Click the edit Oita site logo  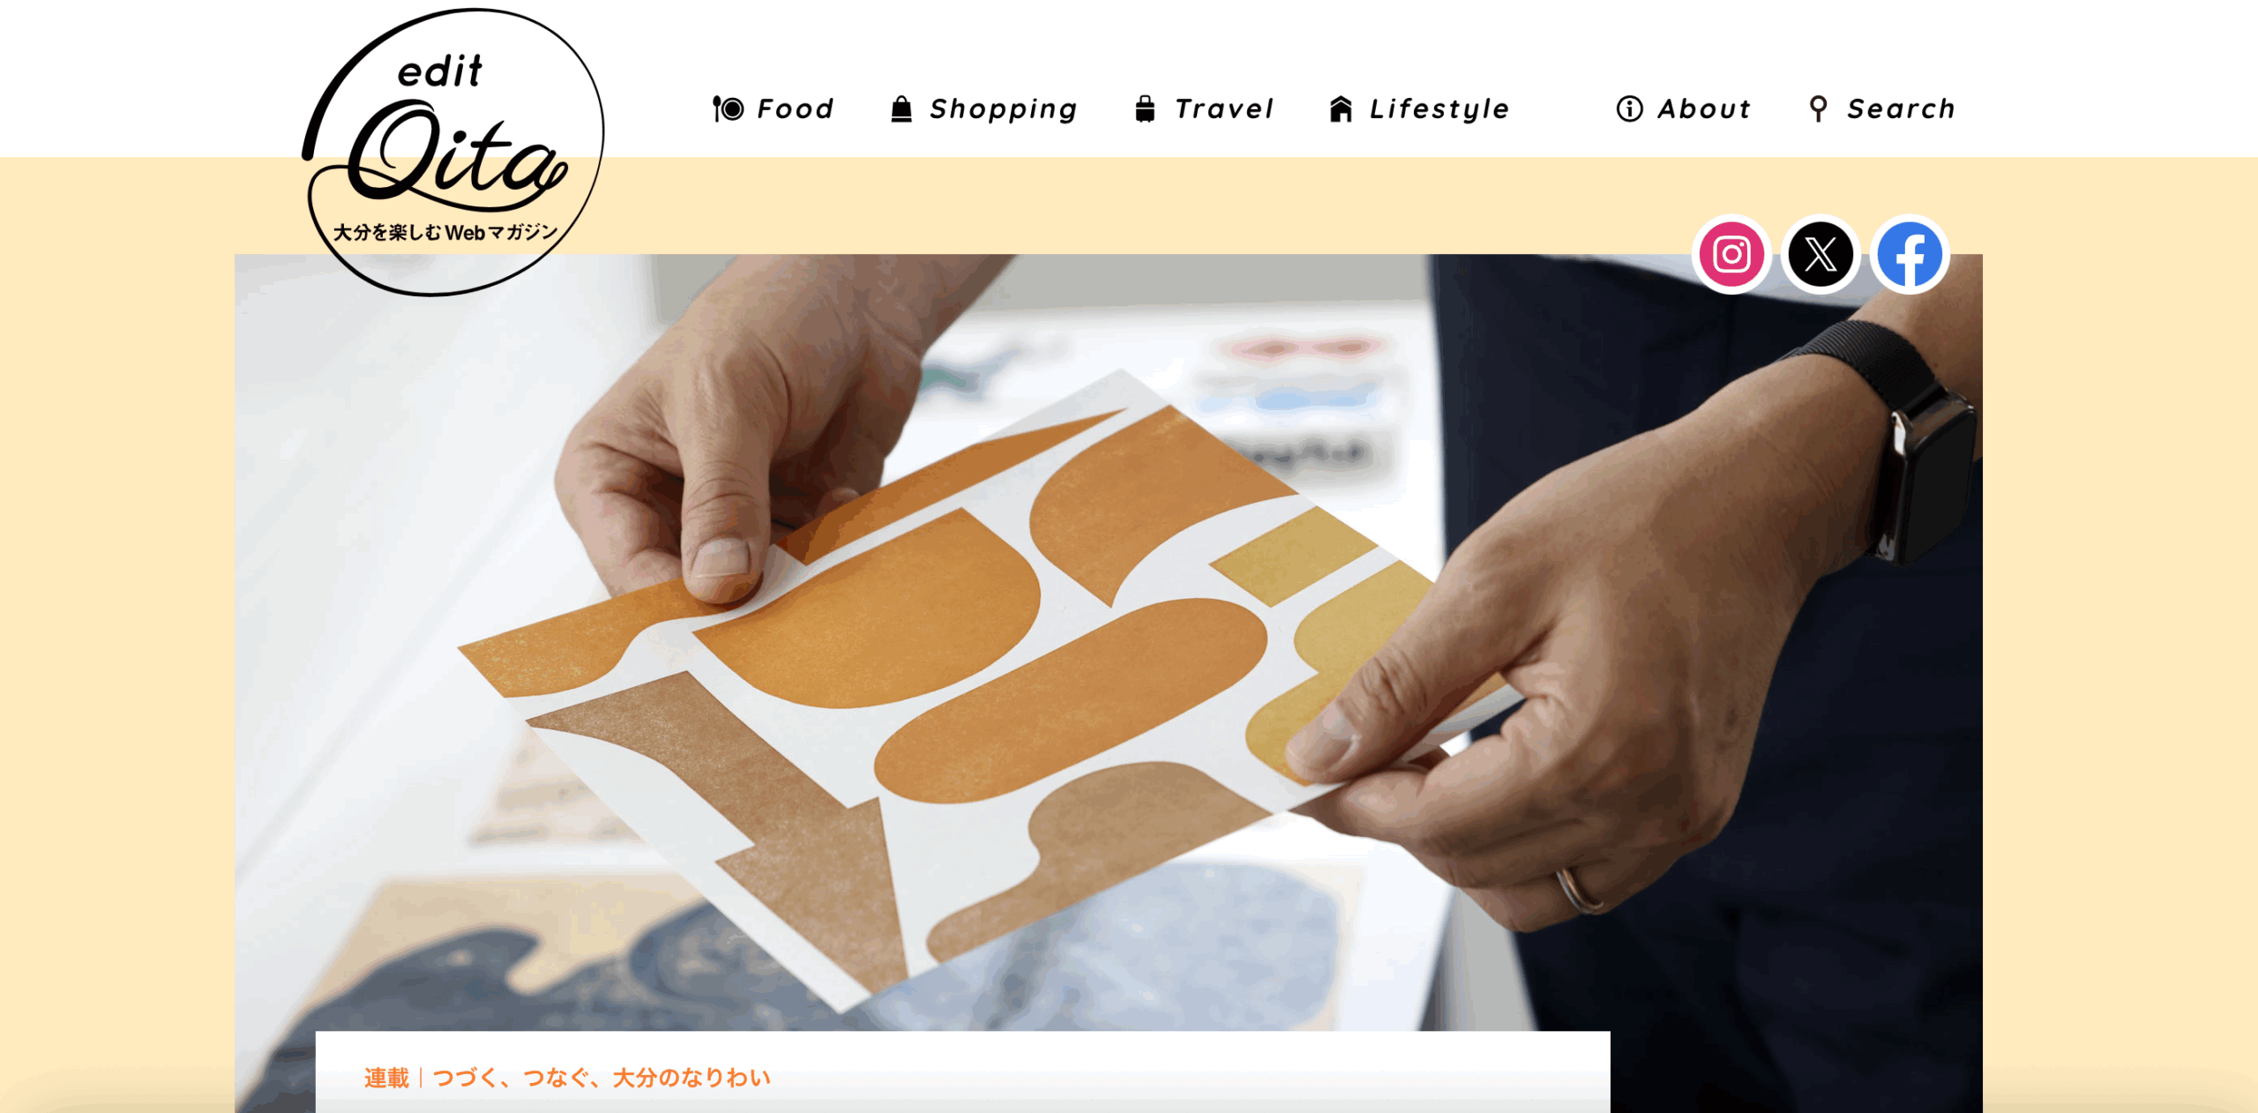pyautogui.click(x=453, y=152)
